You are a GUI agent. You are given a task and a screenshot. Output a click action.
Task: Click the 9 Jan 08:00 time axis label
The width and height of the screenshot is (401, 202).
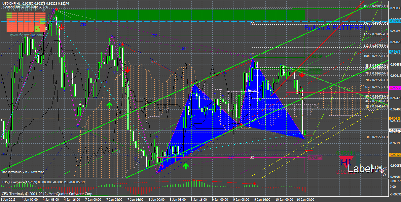(x=242, y=199)
